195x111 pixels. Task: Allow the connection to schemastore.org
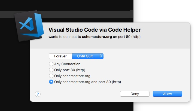167,94
